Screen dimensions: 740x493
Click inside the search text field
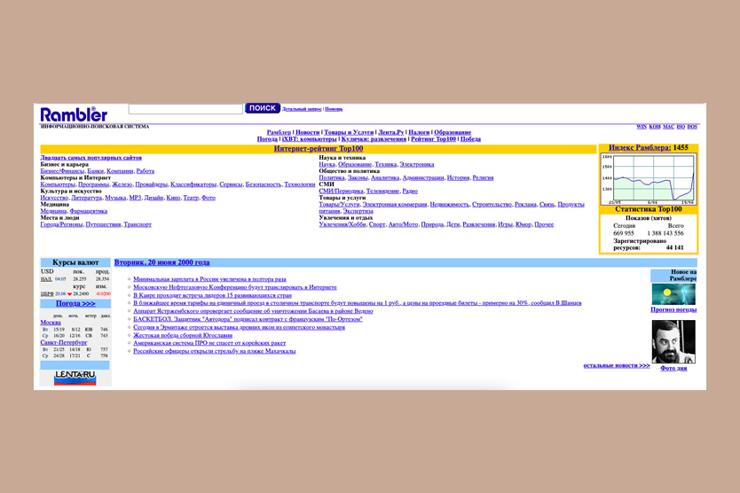pos(185,108)
